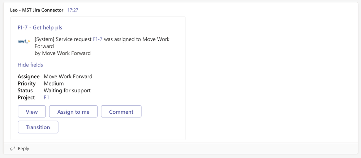Viewport: 361px width, 158px height.
Task: Click the Assign to me button
Action: (73, 111)
